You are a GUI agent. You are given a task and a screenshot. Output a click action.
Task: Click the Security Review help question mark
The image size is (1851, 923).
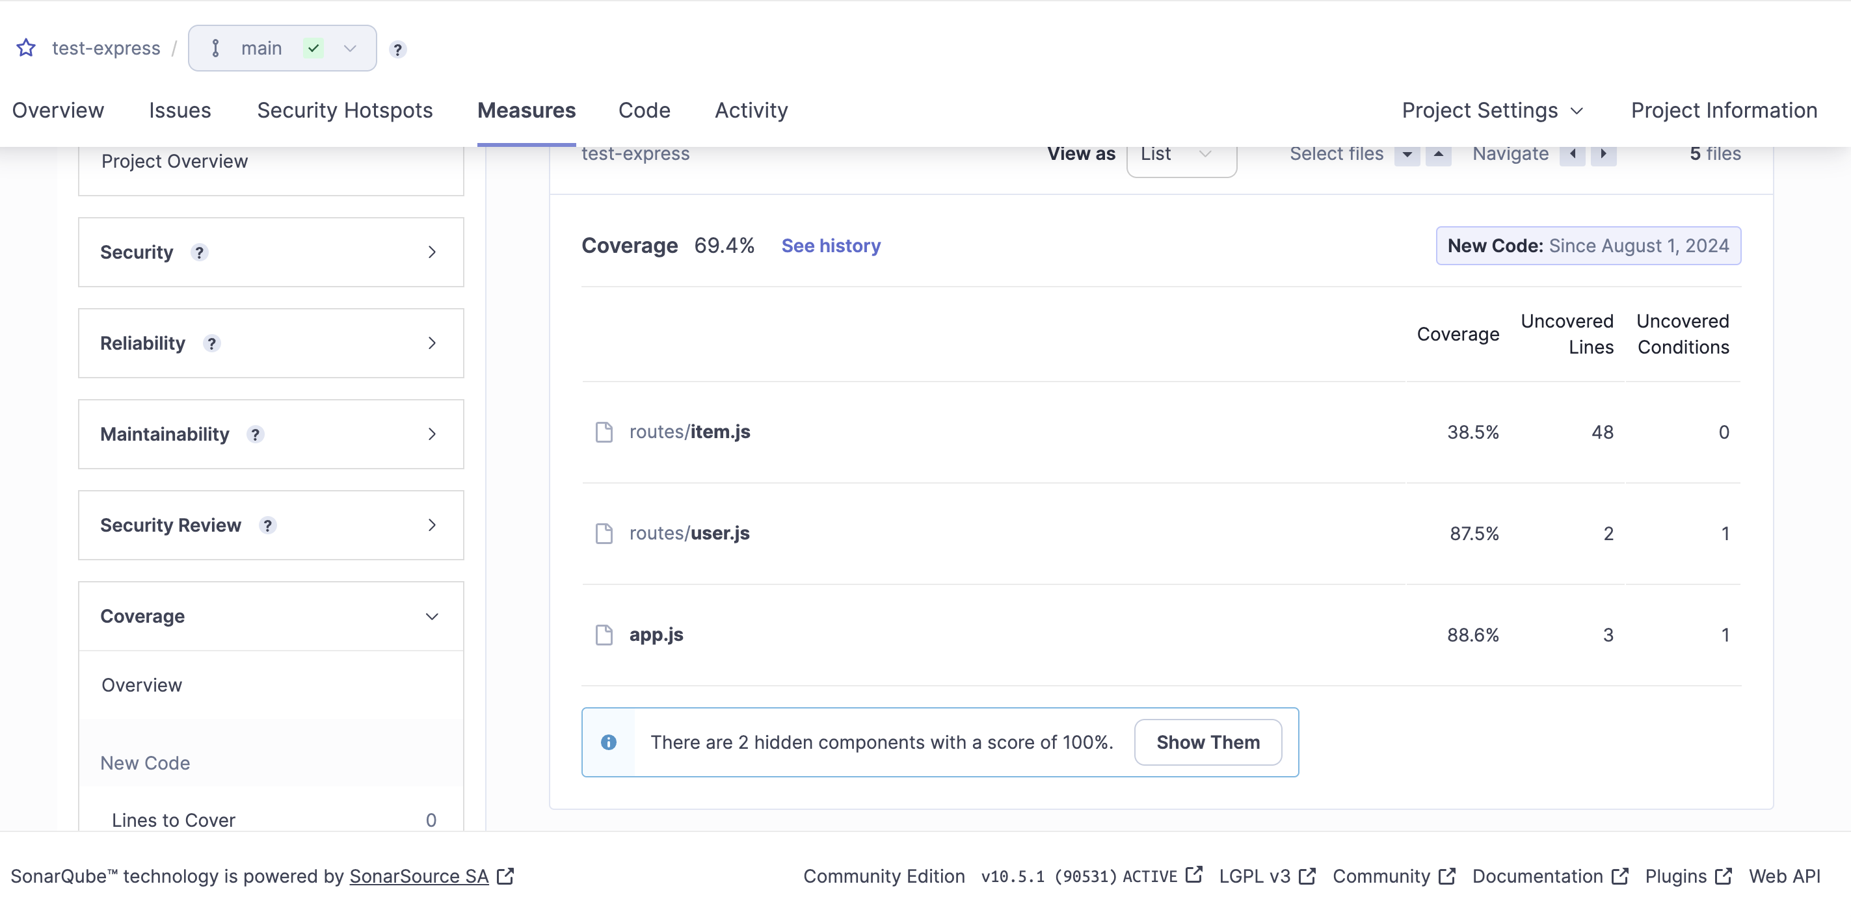click(x=267, y=526)
